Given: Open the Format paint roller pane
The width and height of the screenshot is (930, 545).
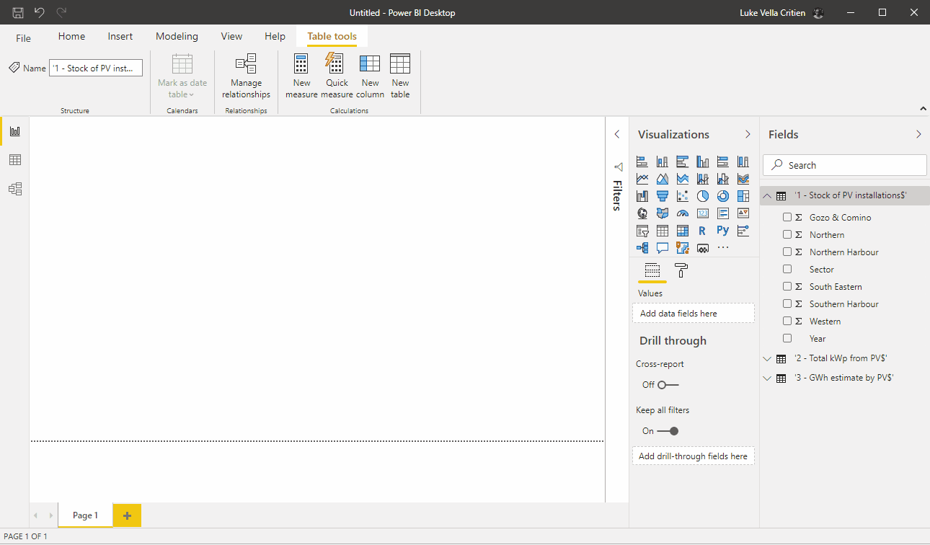Looking at the screenshot, I should tap(681, 270).
